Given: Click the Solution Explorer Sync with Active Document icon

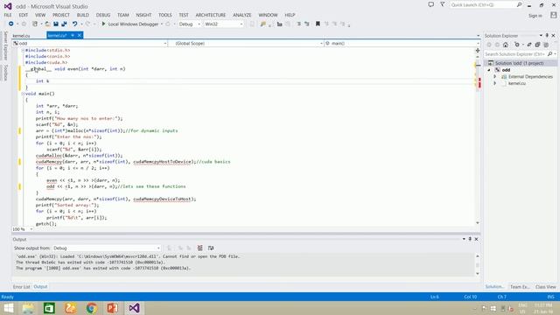Looking at the screenshot, I should click(529, 45).
